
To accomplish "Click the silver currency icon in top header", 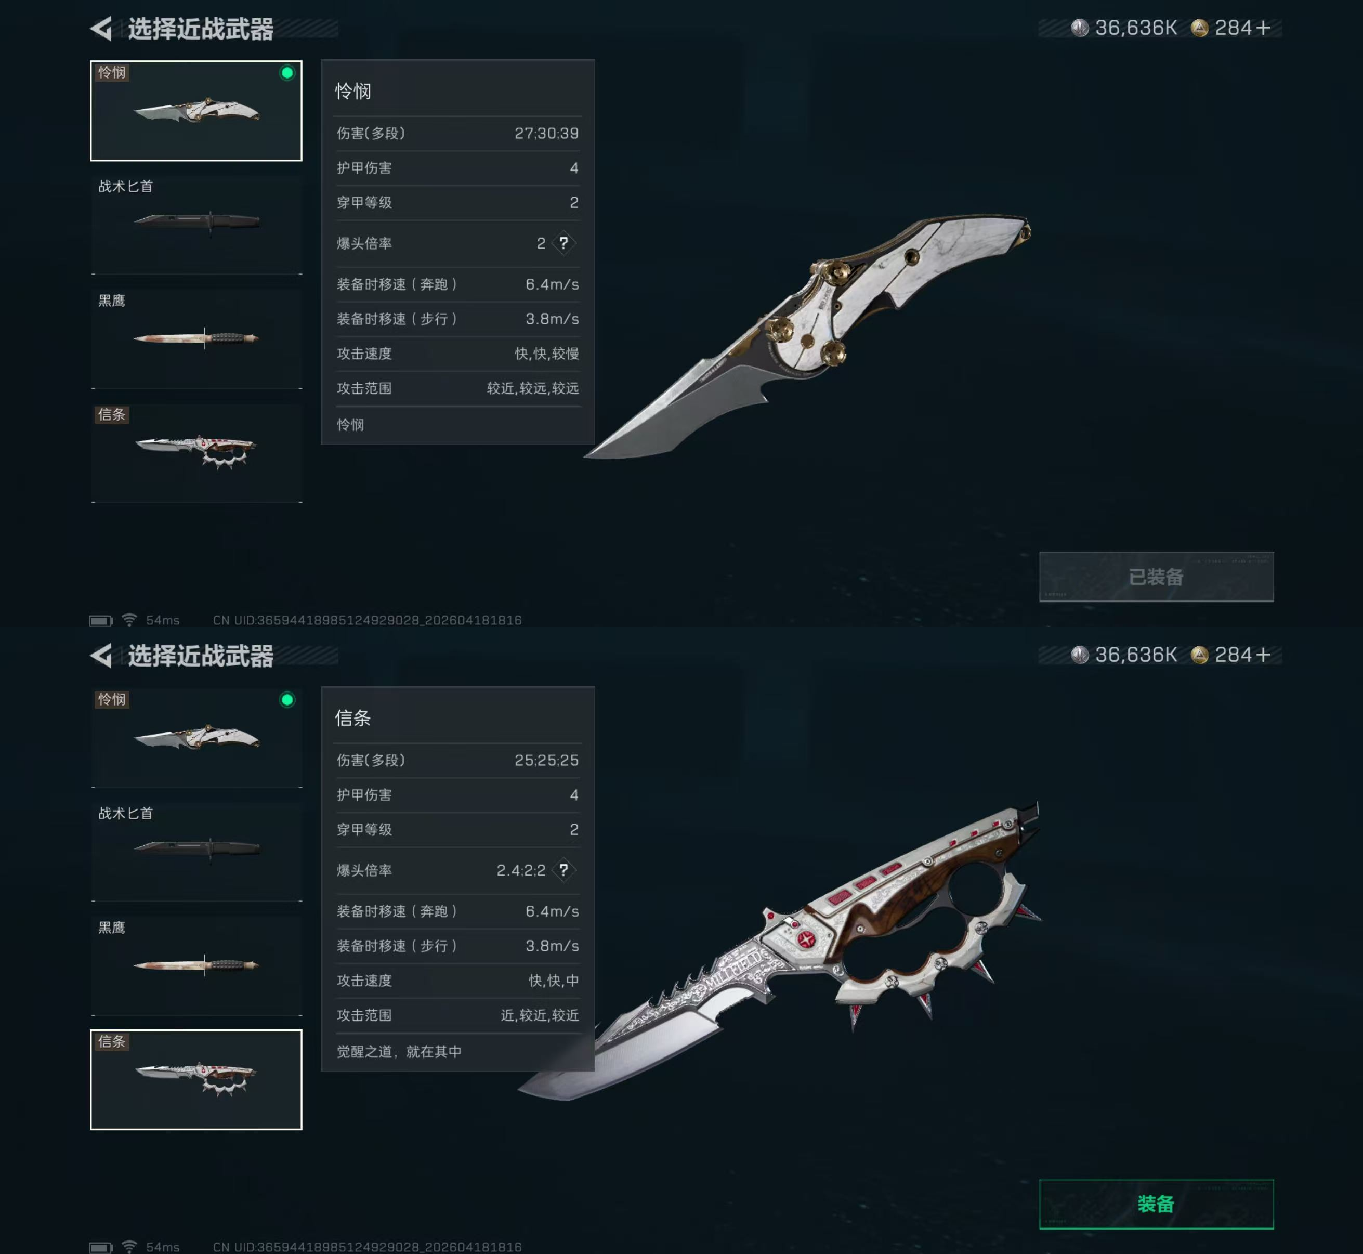I will click(x=1079, y=28).
